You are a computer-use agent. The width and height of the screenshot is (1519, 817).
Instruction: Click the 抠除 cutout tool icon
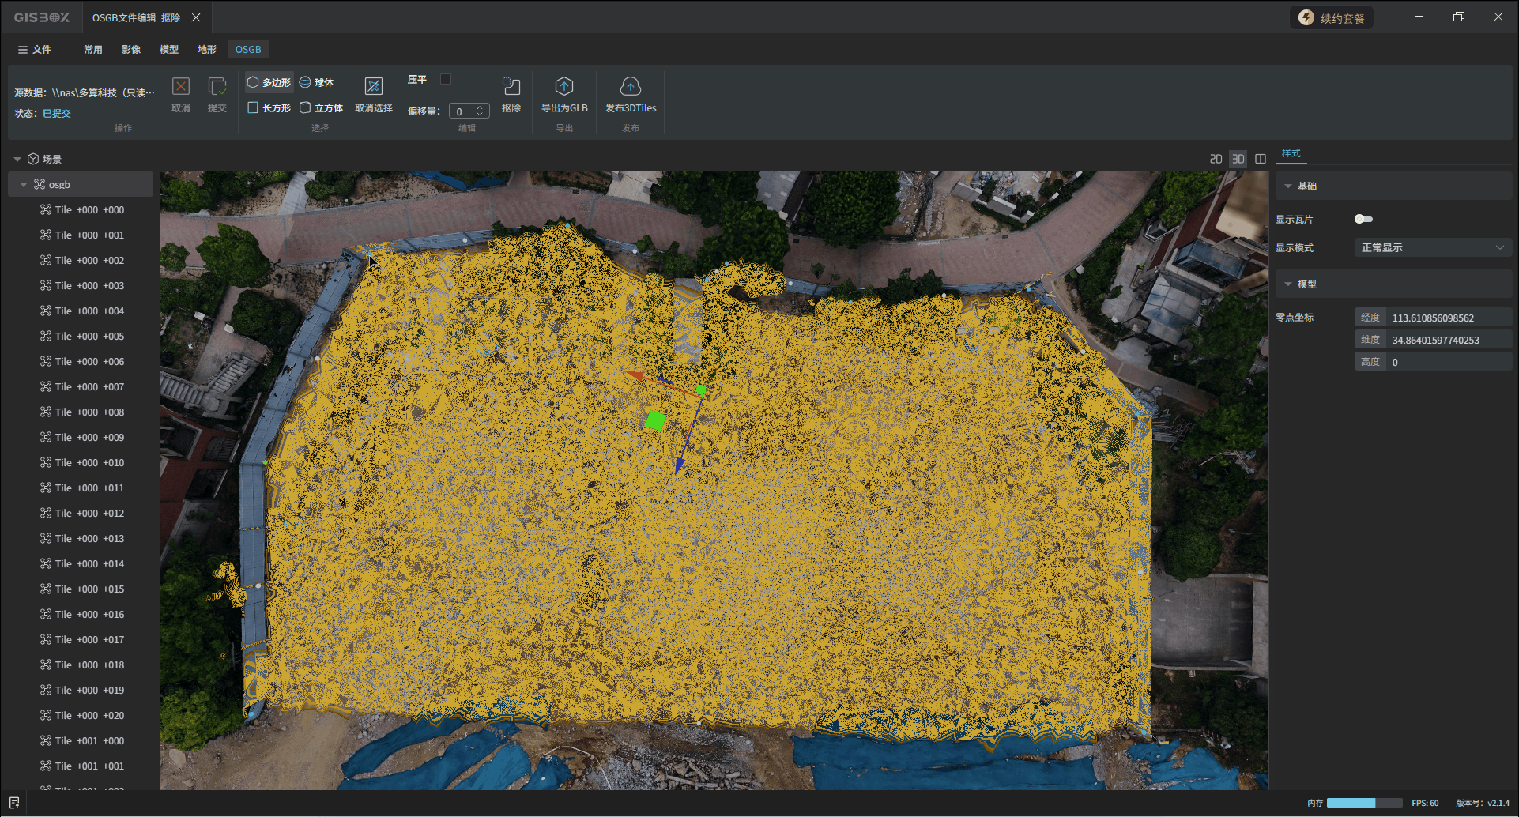511,87
